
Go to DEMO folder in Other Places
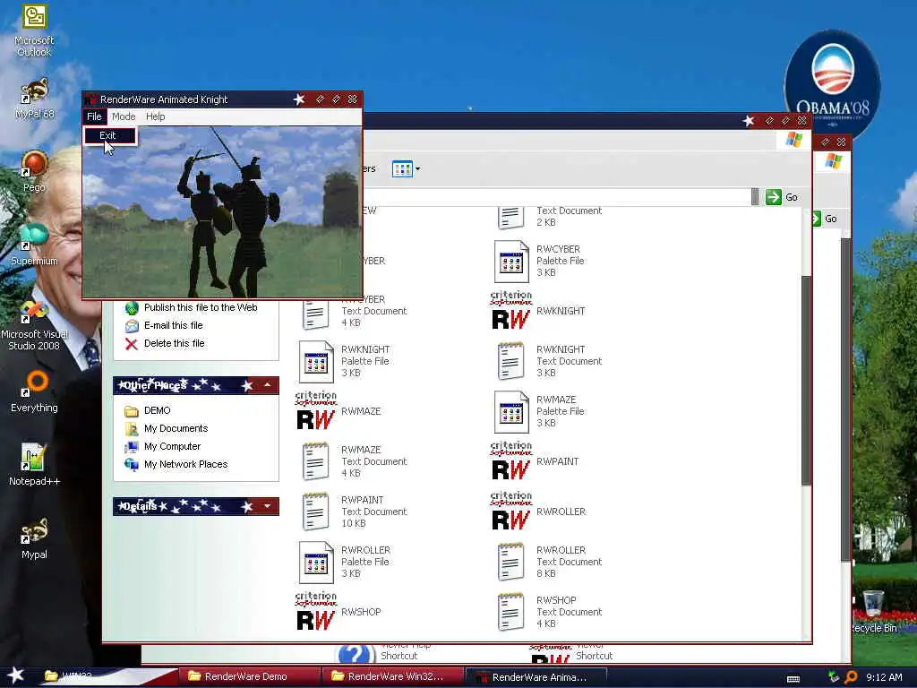[x=158, y=410]
